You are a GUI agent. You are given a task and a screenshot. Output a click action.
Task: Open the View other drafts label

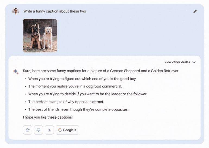pyautogui.click(x=177, y=62)
